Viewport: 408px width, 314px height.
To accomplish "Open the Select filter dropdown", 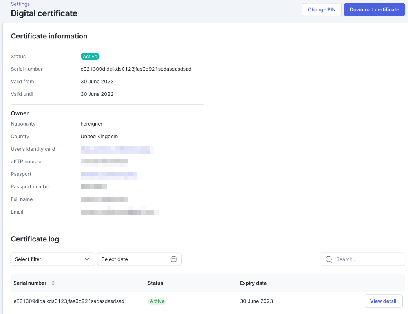I will tap(53, 259).
